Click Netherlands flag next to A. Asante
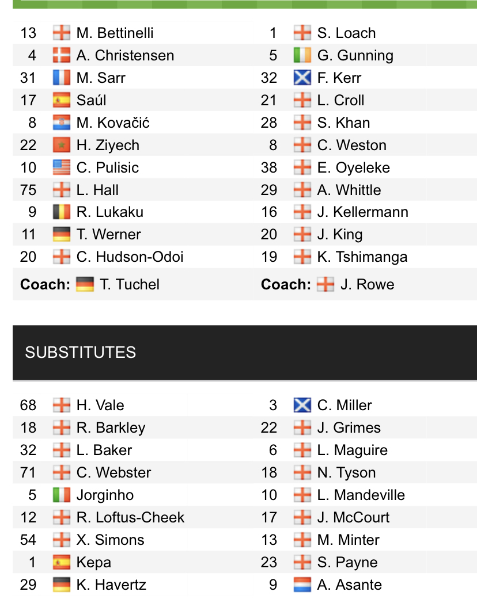The image size is (477, 607). (x=302, y=585)
